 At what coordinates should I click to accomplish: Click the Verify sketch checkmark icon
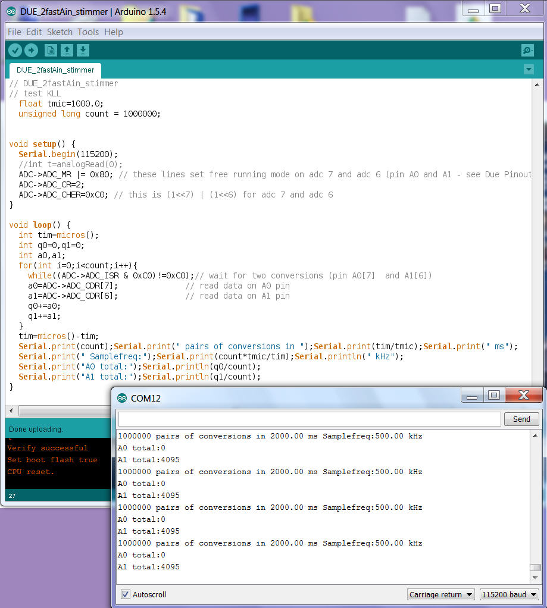point(15,51)
